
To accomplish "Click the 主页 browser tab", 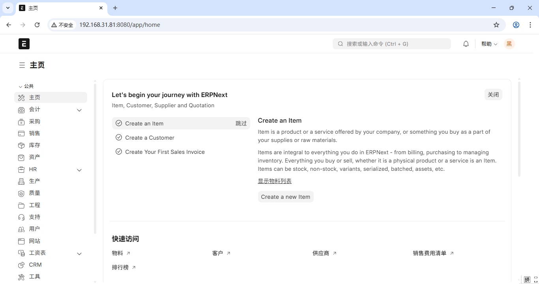I will click(x=61, y=8).
